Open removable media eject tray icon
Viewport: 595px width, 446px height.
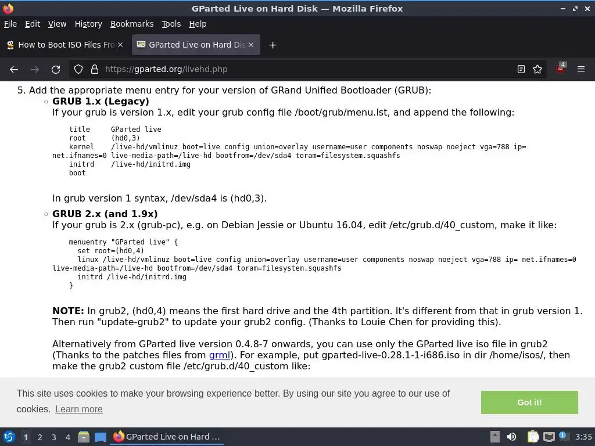pyautogui.click(x=495, y=437)
